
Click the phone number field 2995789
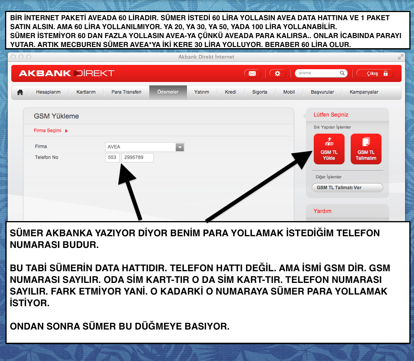click(137, 157)
